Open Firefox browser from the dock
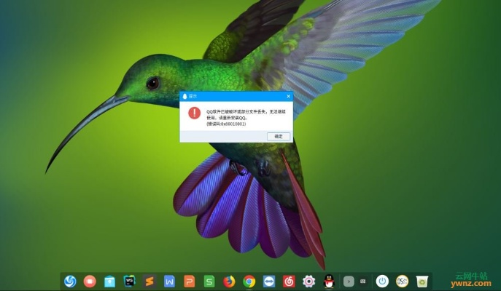 (x=229, y=281)
